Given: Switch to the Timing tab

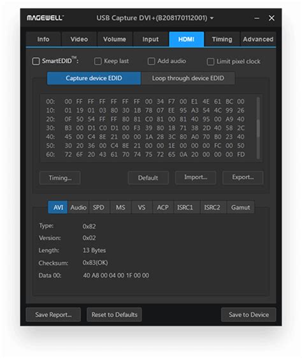Looking at the screenshot, I should (x=222, y=39).
